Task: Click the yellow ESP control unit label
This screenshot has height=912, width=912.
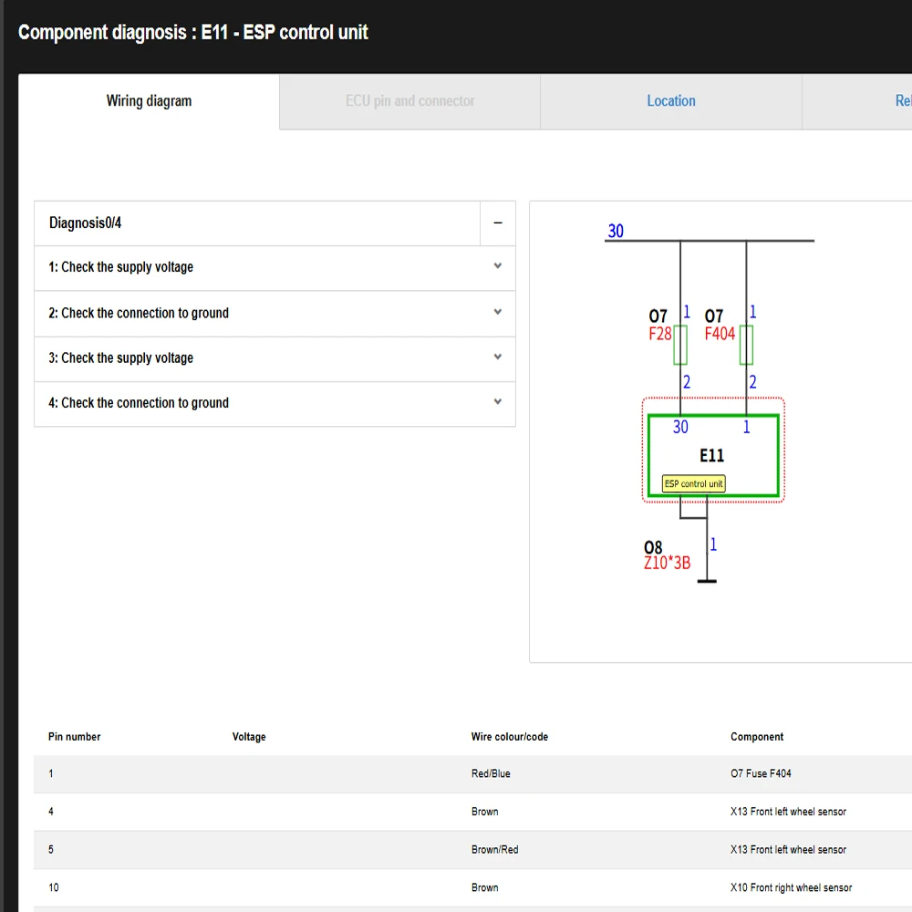Action: [x=693, y=484]
